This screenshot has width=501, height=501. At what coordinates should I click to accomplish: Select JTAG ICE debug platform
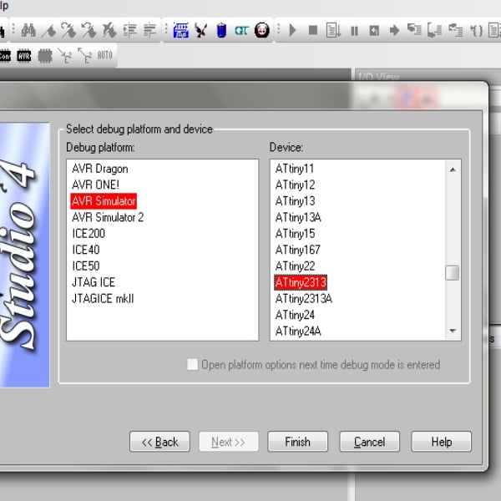tap(94, 282)
